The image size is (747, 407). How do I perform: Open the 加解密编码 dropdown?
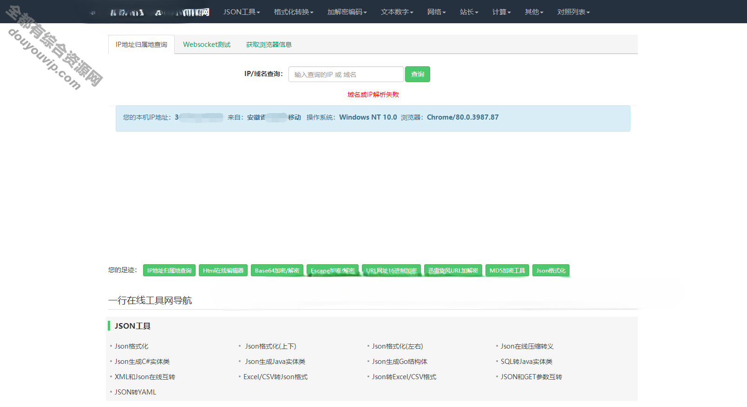pyautogui.click(x=347, y=12)
